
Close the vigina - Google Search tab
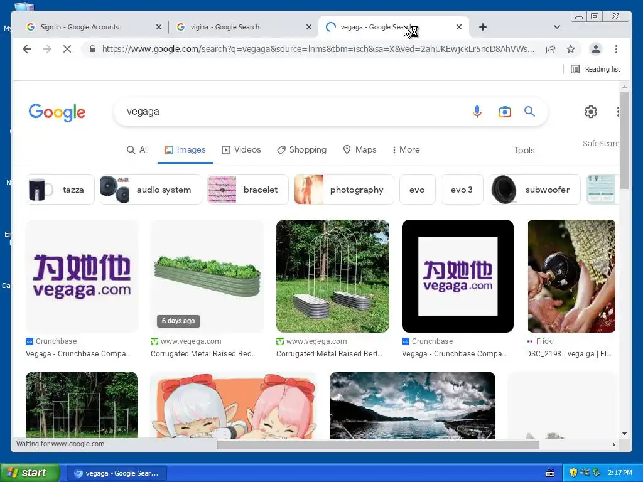pyautogui.click(x=309, y=27)
